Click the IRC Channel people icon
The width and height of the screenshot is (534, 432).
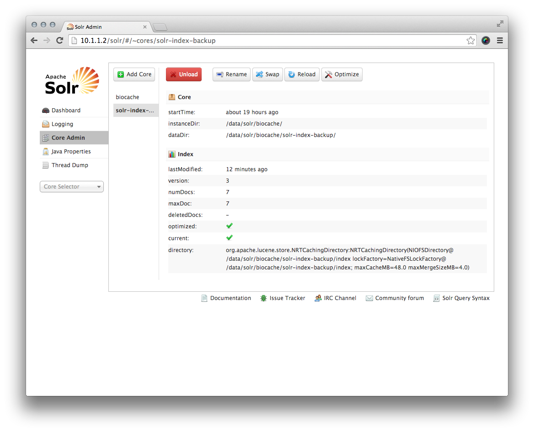pos(318,298)
